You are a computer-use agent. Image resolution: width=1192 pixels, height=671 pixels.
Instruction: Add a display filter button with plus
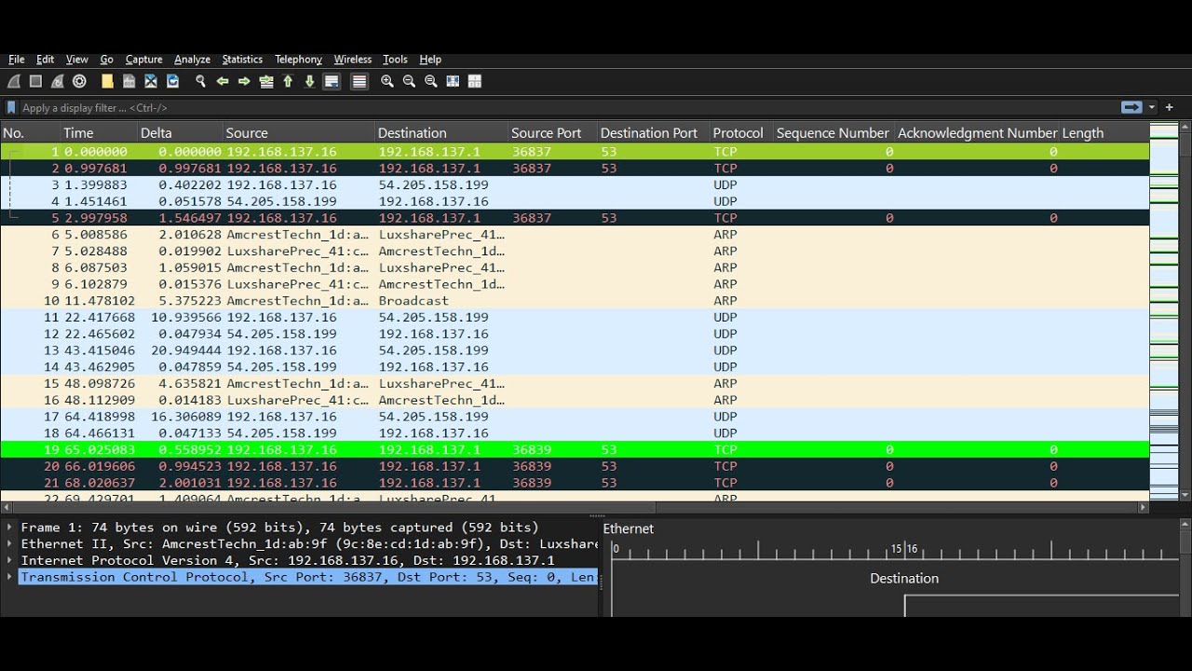pyautogui.click(x=1170, y=107)
